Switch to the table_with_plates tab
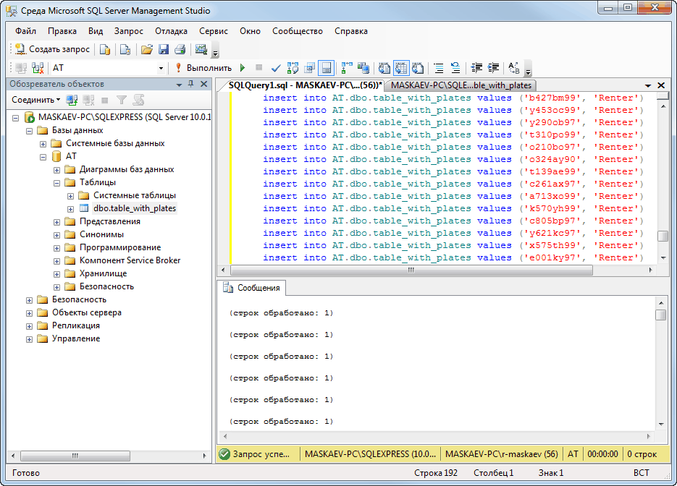677x486 pixels. coord(461,85)
